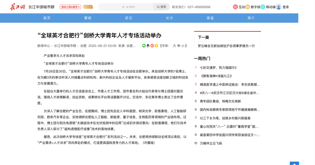Click the article headline 全球英才合肥行
The height and width of the screenshot is (165, 315).
point(99,35)
